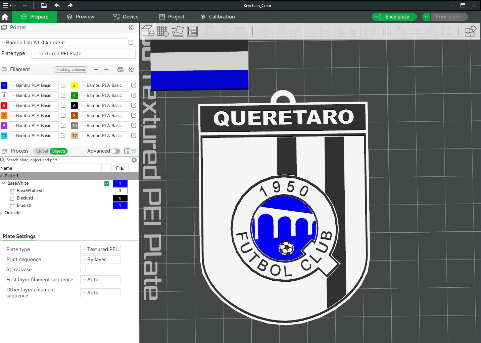Open filament 1 Bambu PLA Basic dropdown
481x343 pixels.
[x=34, y=85]
